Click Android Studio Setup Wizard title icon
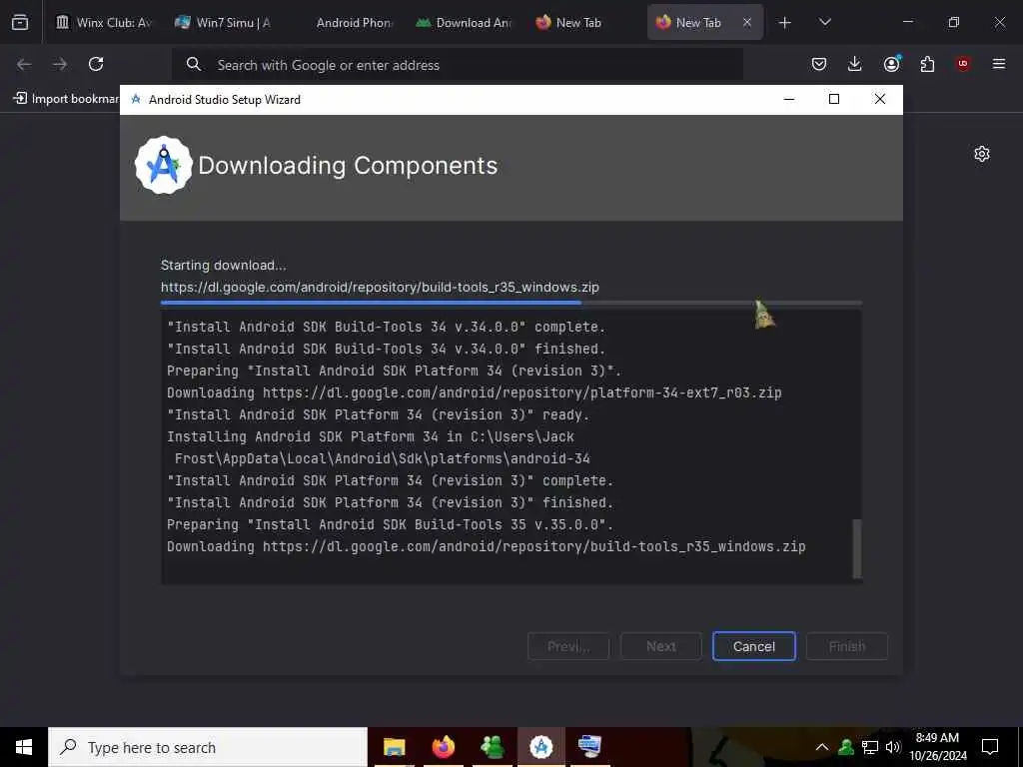Screen dimensions: 1023x767 (136, 99)
